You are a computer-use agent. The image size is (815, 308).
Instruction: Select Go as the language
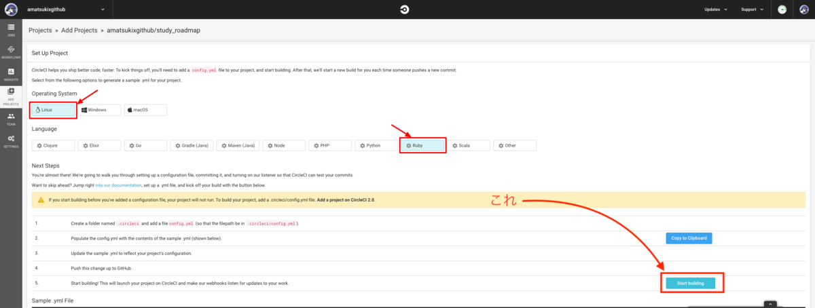coord(145,145)
